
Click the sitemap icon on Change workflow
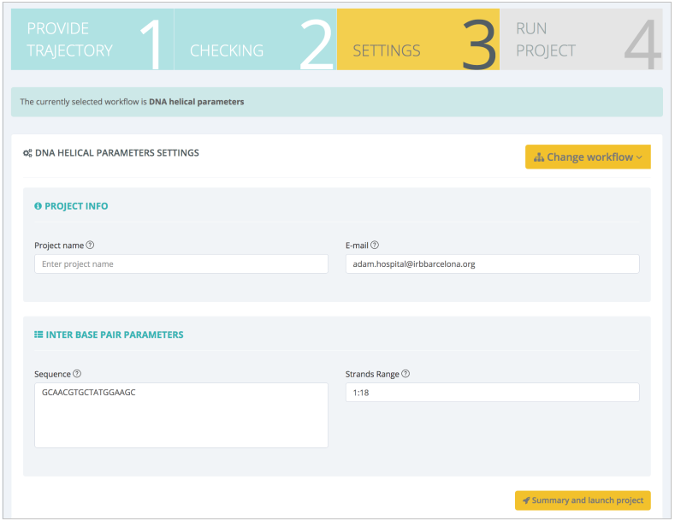pyautogui.click(x=539, y=157)
